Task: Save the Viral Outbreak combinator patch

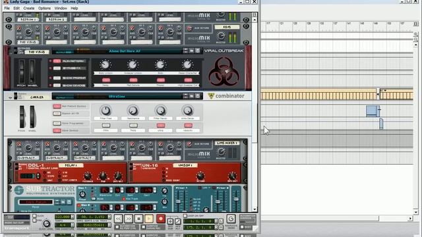Action: [198, 51]
